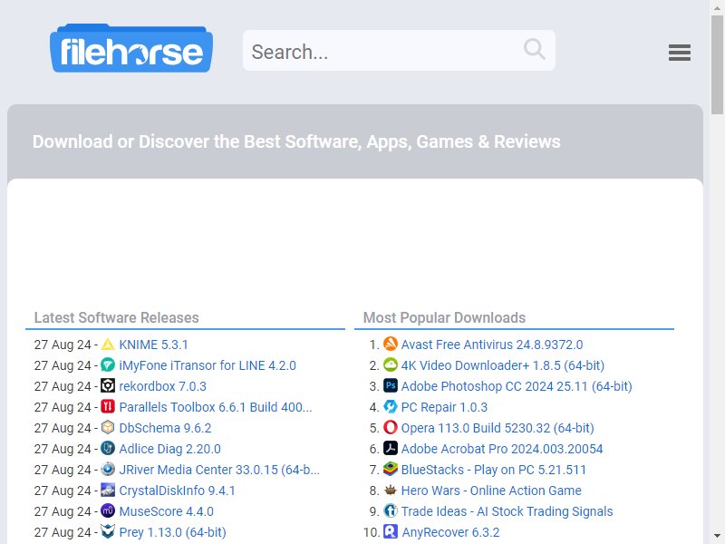Open Avast Free Antivirus 24.8.9372.0 link
The width and height of the screenshot is (725, 544).
coord(492,345)
